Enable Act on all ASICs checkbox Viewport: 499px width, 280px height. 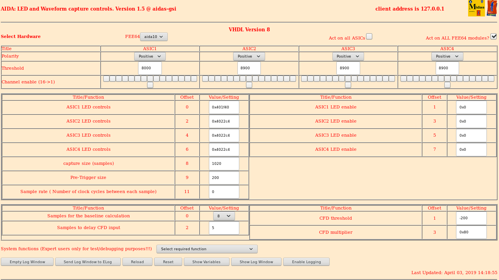[369, 36]
